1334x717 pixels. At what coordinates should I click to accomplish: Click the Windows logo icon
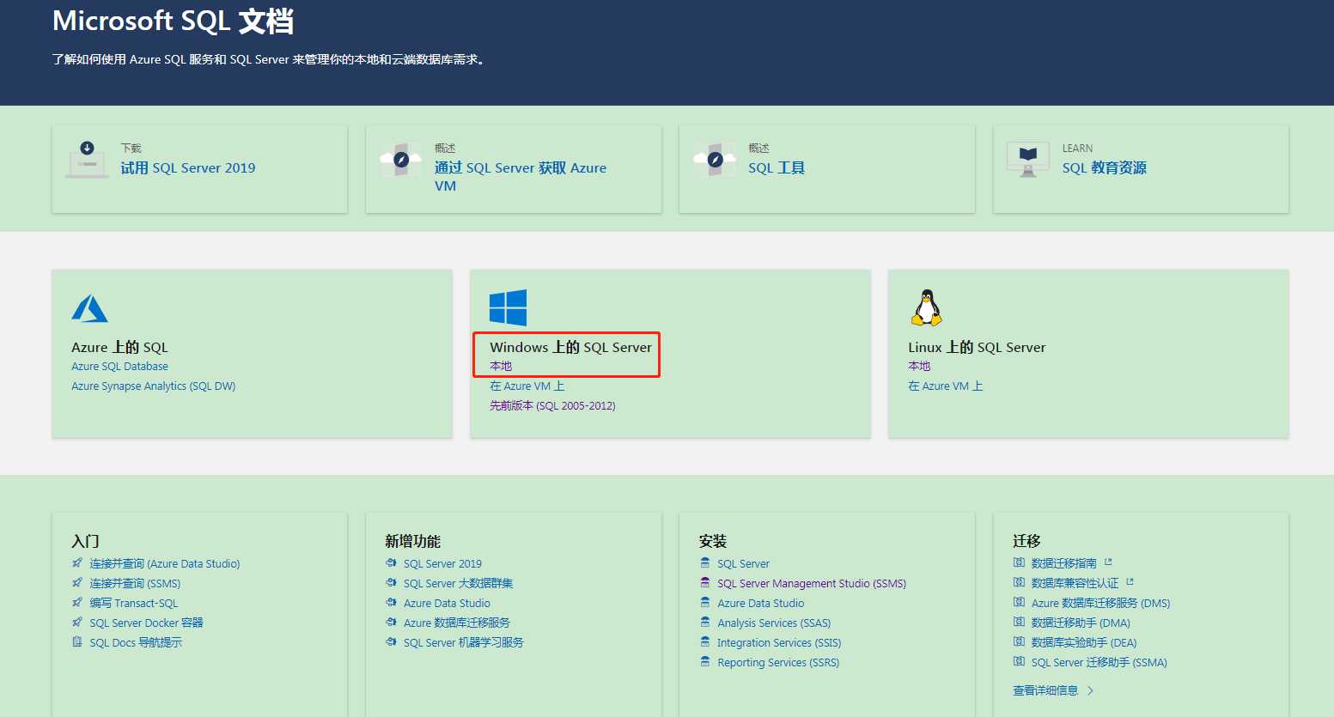(x=508, y=307)
